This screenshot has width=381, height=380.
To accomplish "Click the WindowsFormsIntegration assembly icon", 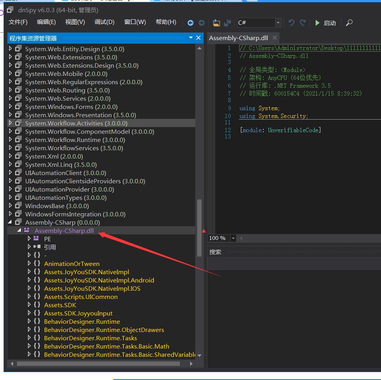I will 18,214.
